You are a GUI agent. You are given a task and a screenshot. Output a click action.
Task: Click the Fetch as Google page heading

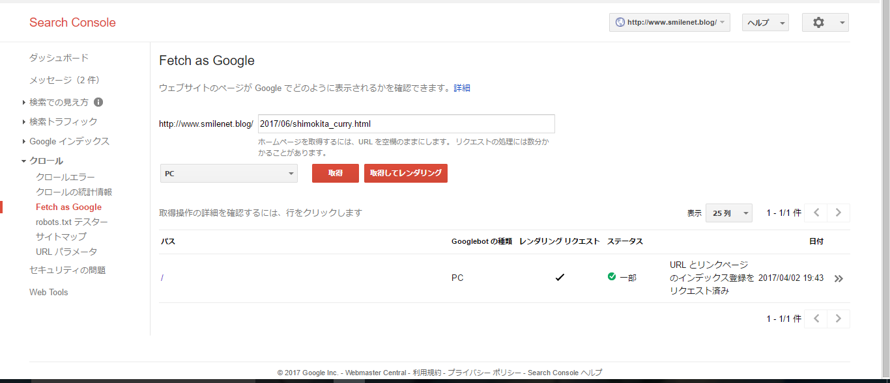click(207, 61)
